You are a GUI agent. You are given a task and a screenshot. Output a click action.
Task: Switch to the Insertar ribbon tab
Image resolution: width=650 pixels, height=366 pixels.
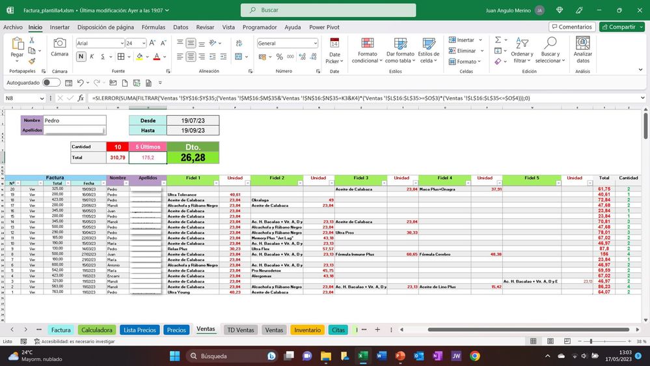pos(60,27)
